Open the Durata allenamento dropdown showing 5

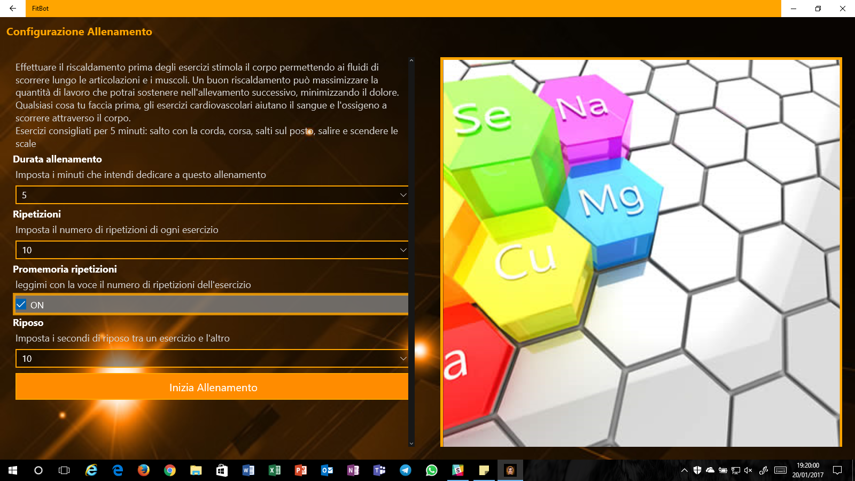(212, 195)
